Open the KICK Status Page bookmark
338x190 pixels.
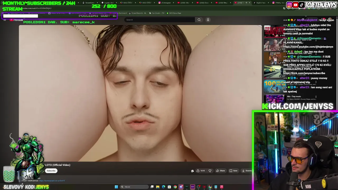coord(174,13)
